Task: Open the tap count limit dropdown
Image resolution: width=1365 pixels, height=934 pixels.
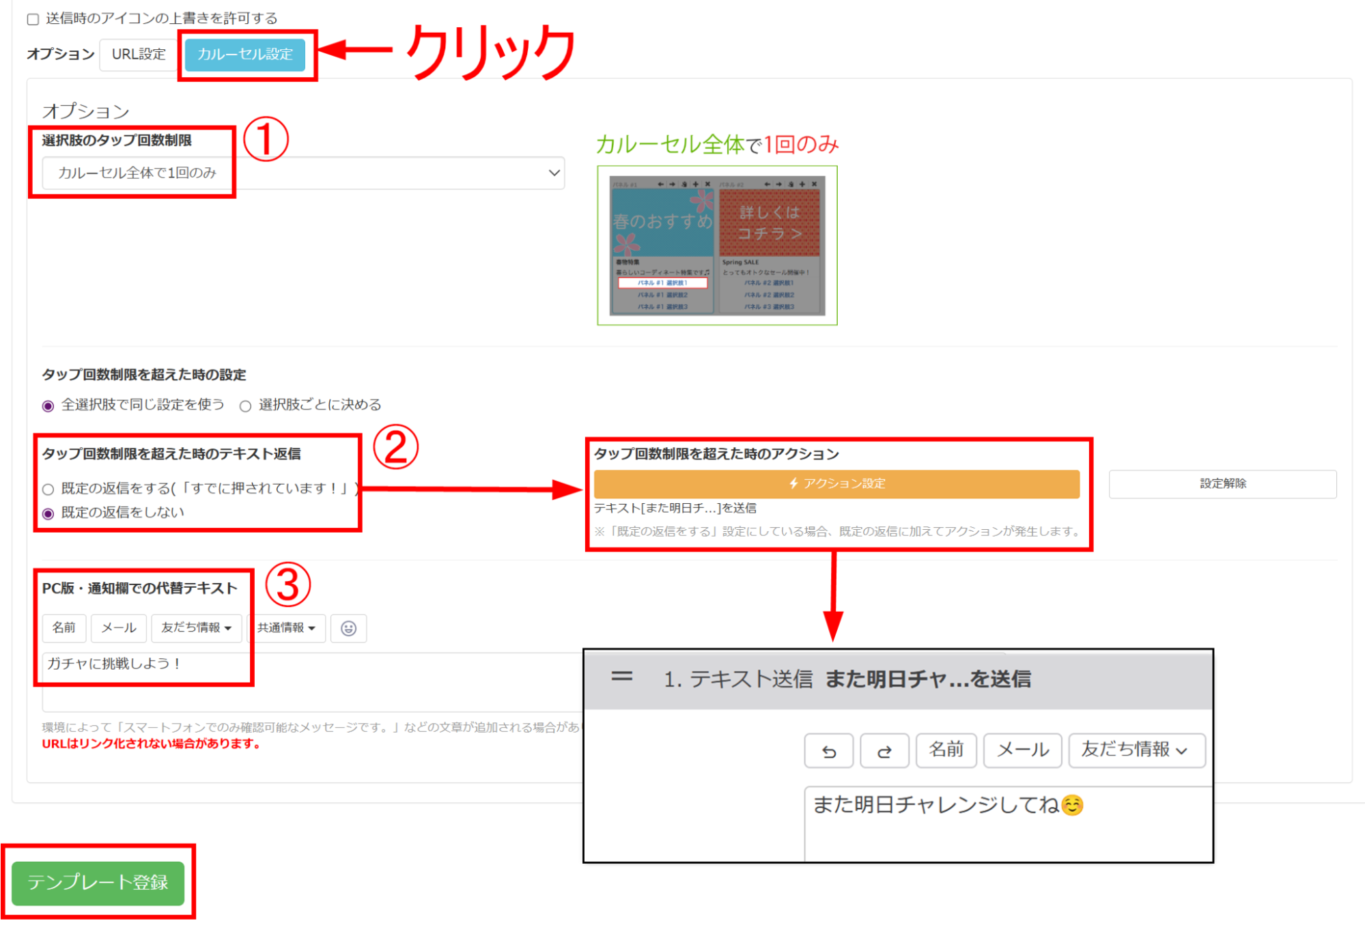Action: coord(302,173)
